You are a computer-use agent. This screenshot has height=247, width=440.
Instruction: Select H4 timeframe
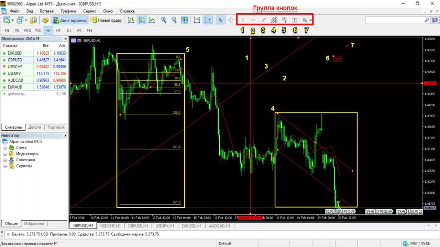pos(58,31)
